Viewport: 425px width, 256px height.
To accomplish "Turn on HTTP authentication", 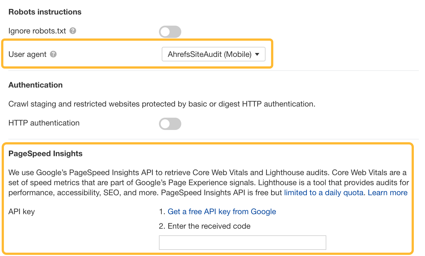I will click(170, 124).
